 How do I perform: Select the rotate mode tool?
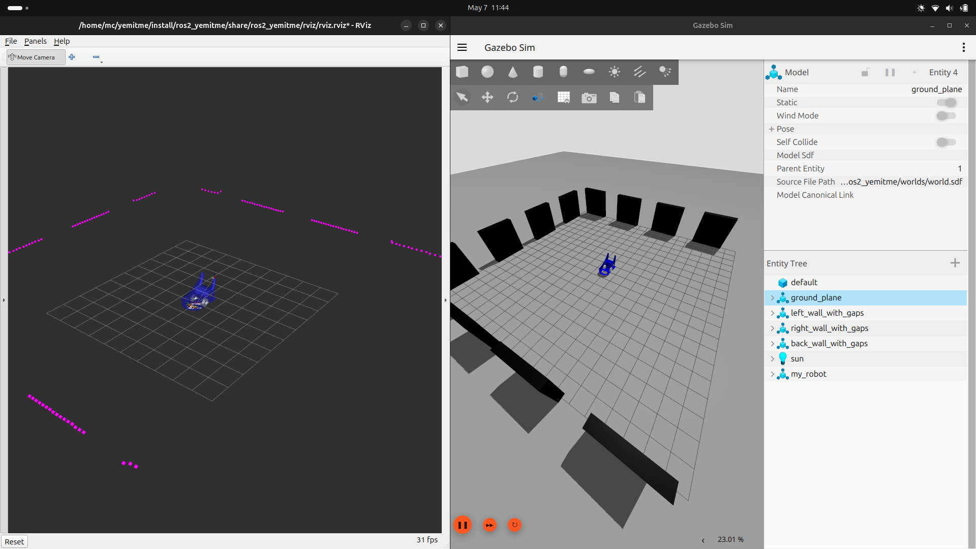click(512, 97)
